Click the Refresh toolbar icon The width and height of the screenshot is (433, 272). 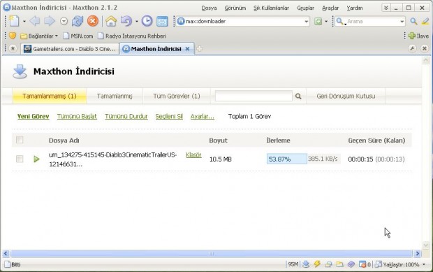pyautogui.click(x=78, y=21)
